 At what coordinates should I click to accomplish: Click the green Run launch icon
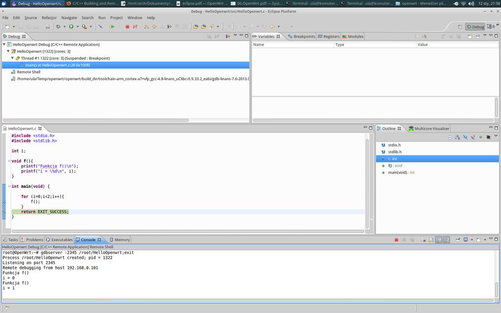point(71,27)
